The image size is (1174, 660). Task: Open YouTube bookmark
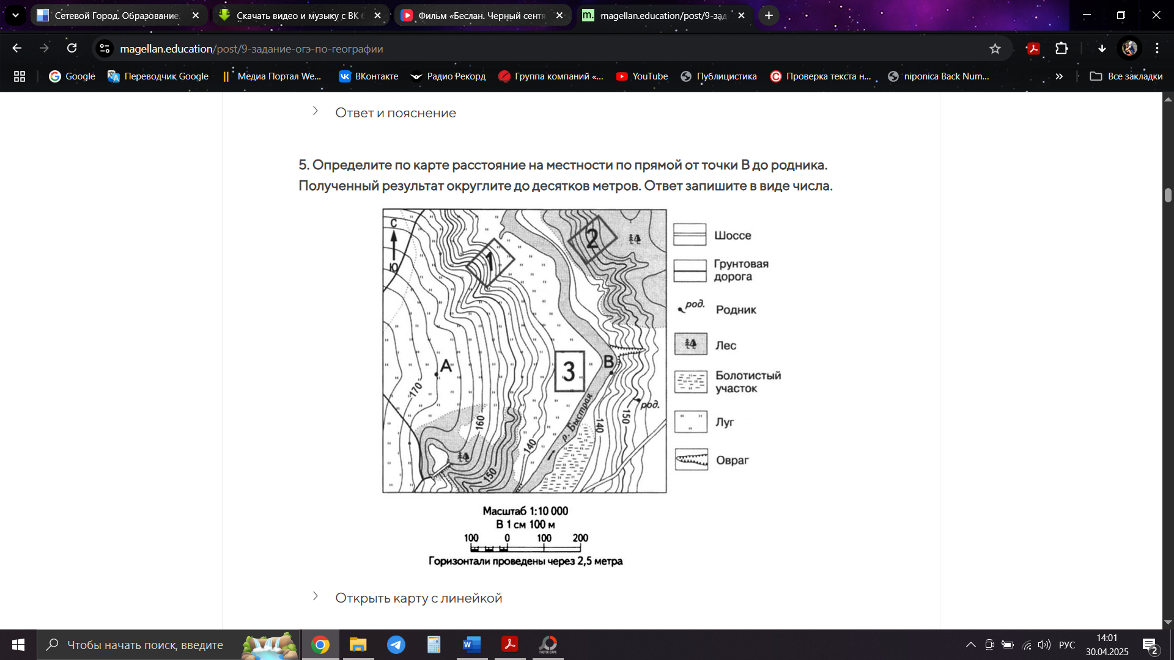642,76
